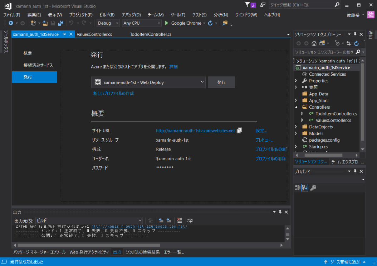Open the output source ビルド dropdown
This screenshot has width=377, height=266.
[x=89, y=220]
